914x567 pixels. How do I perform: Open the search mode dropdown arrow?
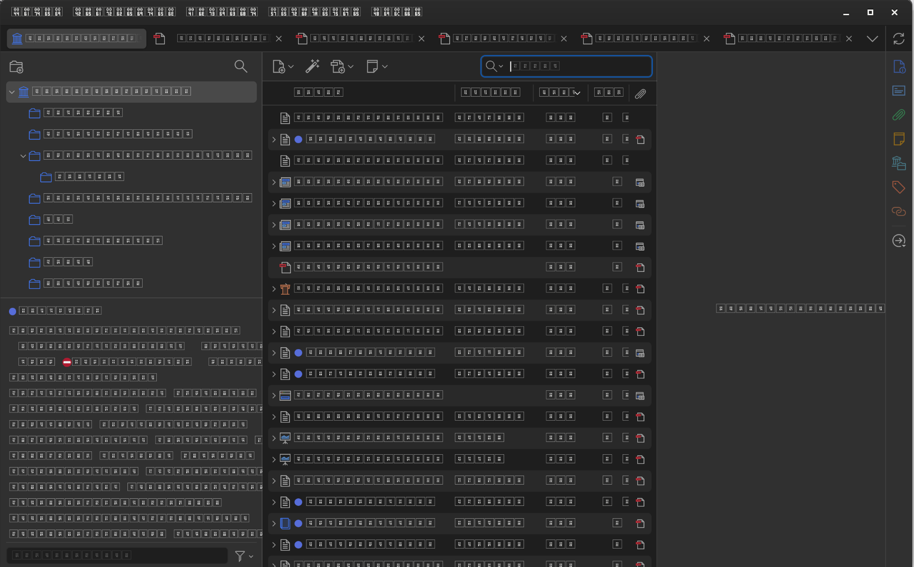coord(501,66)
